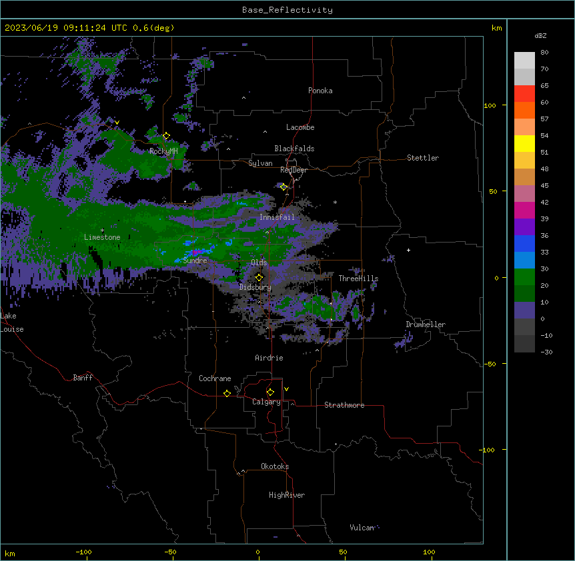The width and height of the screenshot is (575, 561).
Task: Click the ThreeHills label
Action: pyautogui.click(x=358, y=279)
